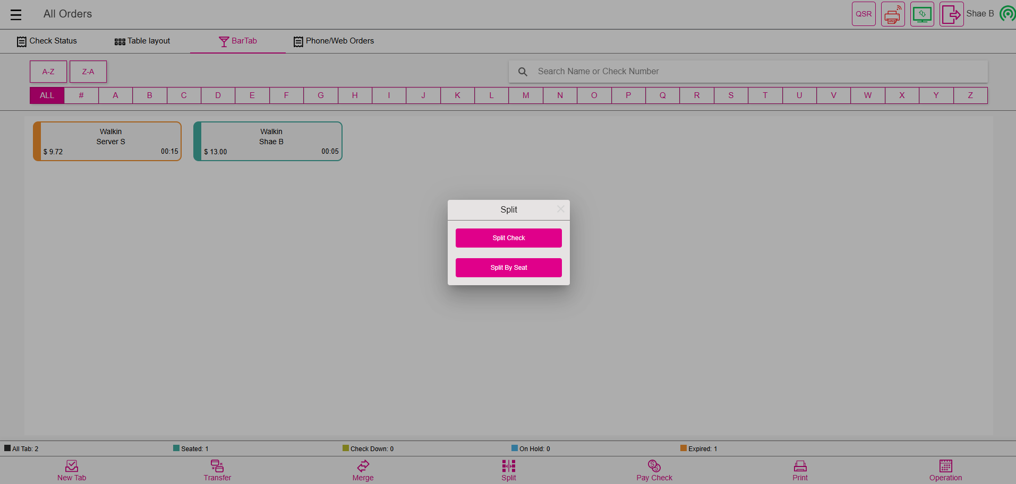Click the Merge icon in bottom bar

[x=363, y=467]
